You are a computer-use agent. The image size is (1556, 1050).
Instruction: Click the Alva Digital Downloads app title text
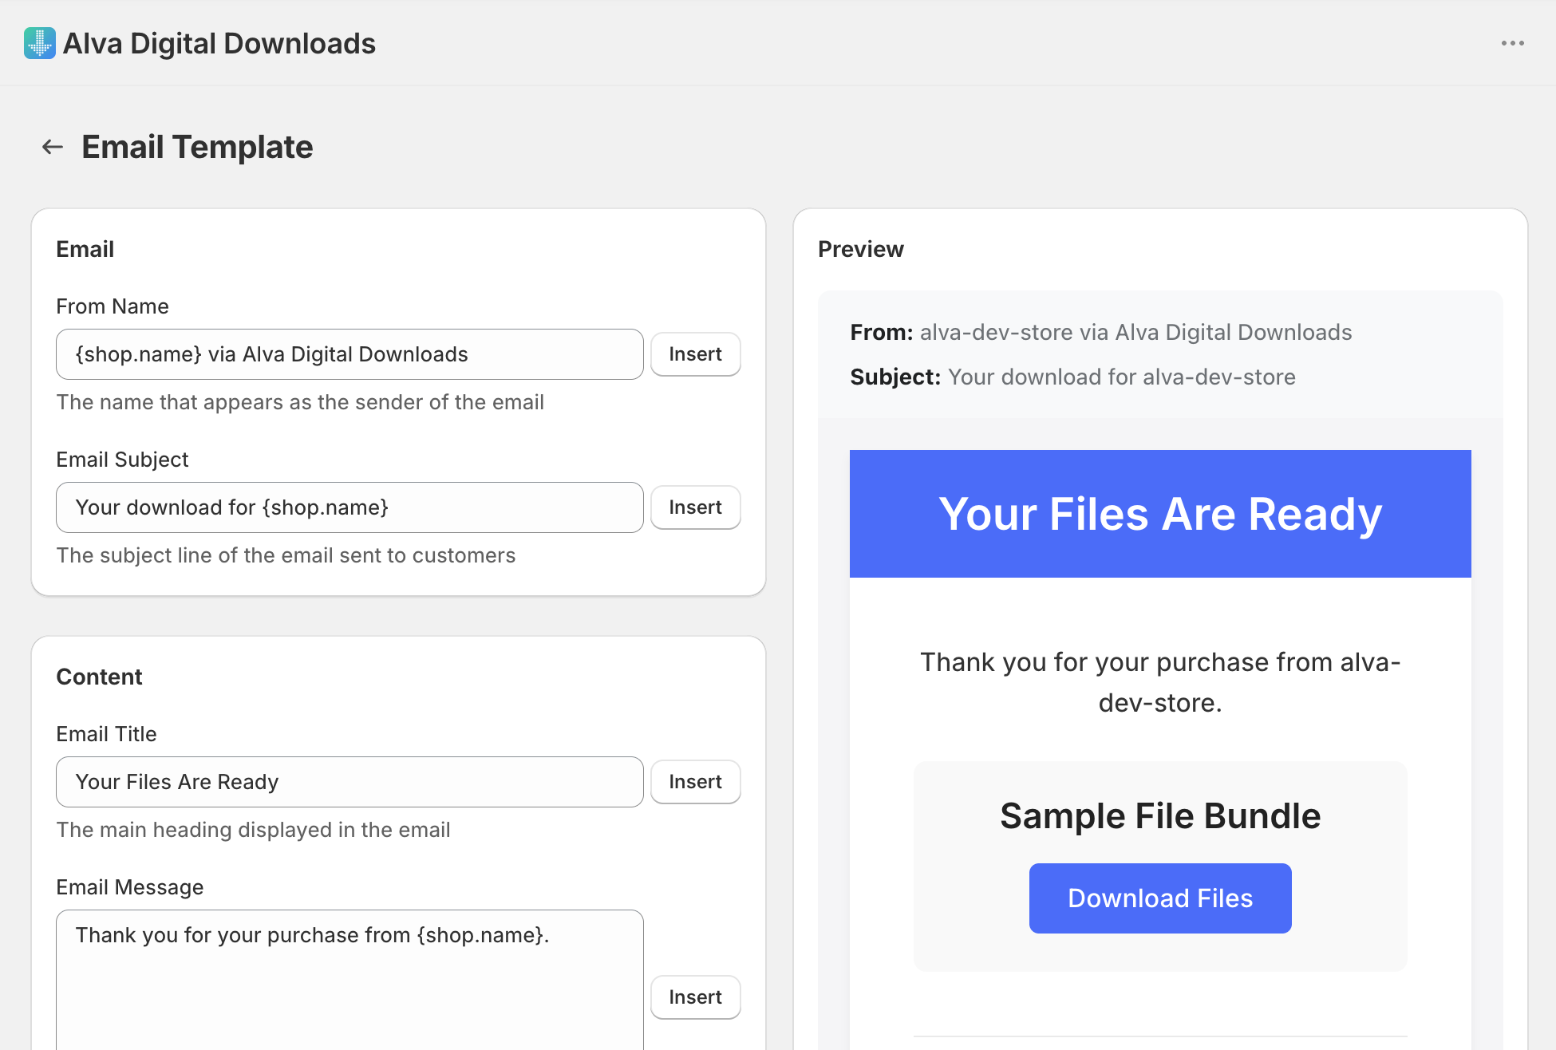click(219, 43)
